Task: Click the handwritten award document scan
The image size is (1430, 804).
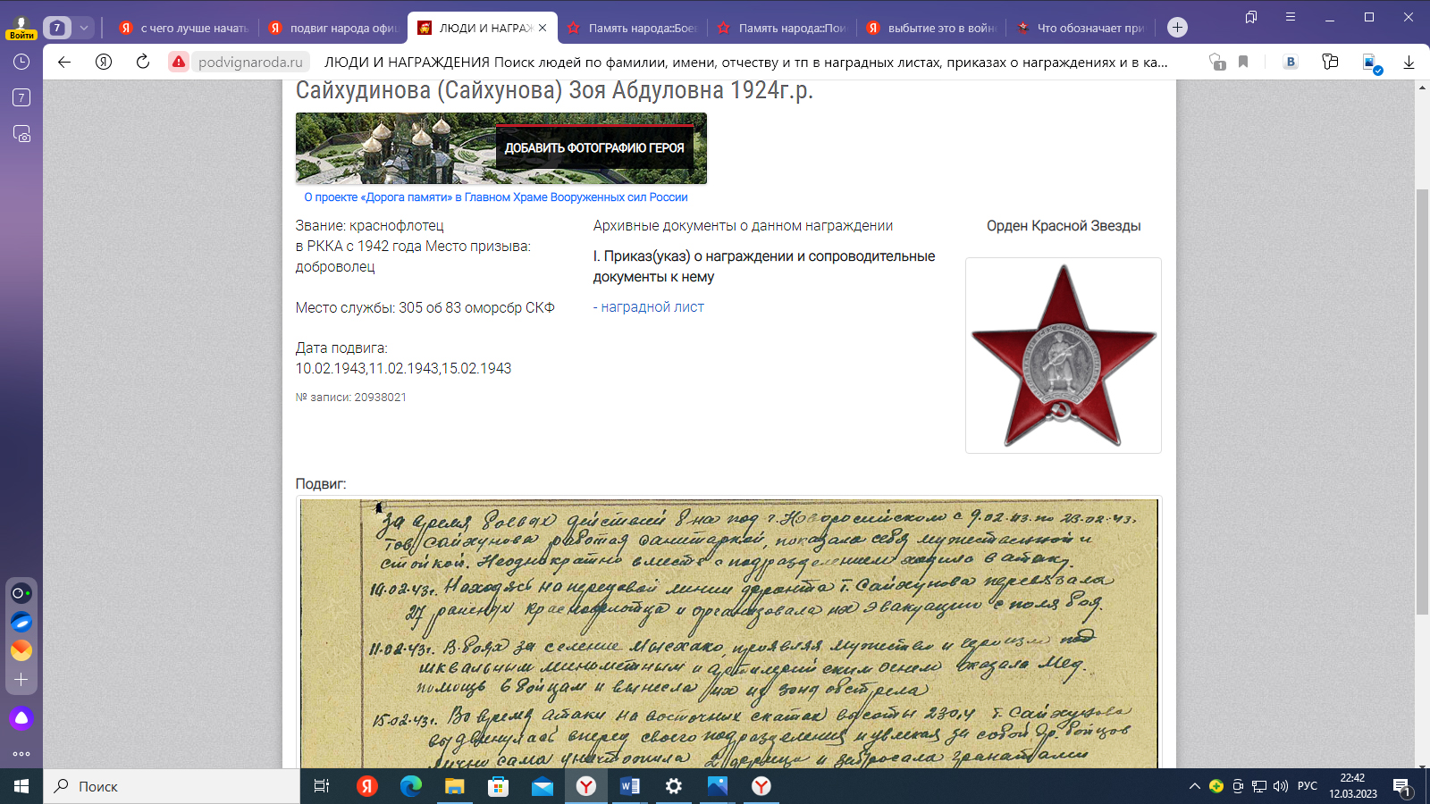Action: pyautogui.click(x=728, y=634)
